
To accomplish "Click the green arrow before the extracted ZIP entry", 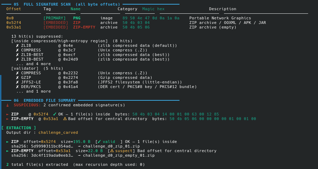I will [7, 142].
